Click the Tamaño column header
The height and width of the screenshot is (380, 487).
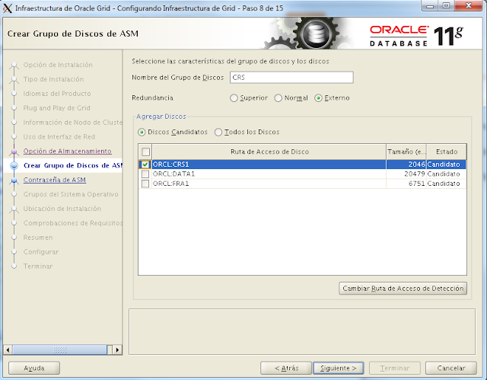(406, 152)
